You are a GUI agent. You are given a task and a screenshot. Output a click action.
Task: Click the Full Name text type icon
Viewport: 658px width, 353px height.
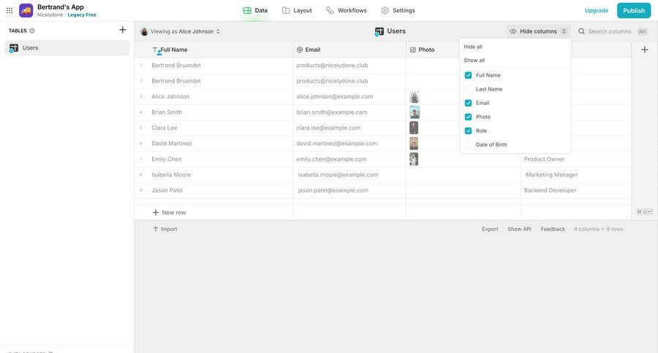coord(155,50)
